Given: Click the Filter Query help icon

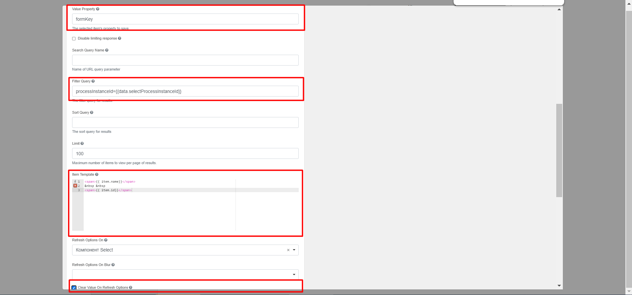Looking at the screenshot, I should pos(93,81).
